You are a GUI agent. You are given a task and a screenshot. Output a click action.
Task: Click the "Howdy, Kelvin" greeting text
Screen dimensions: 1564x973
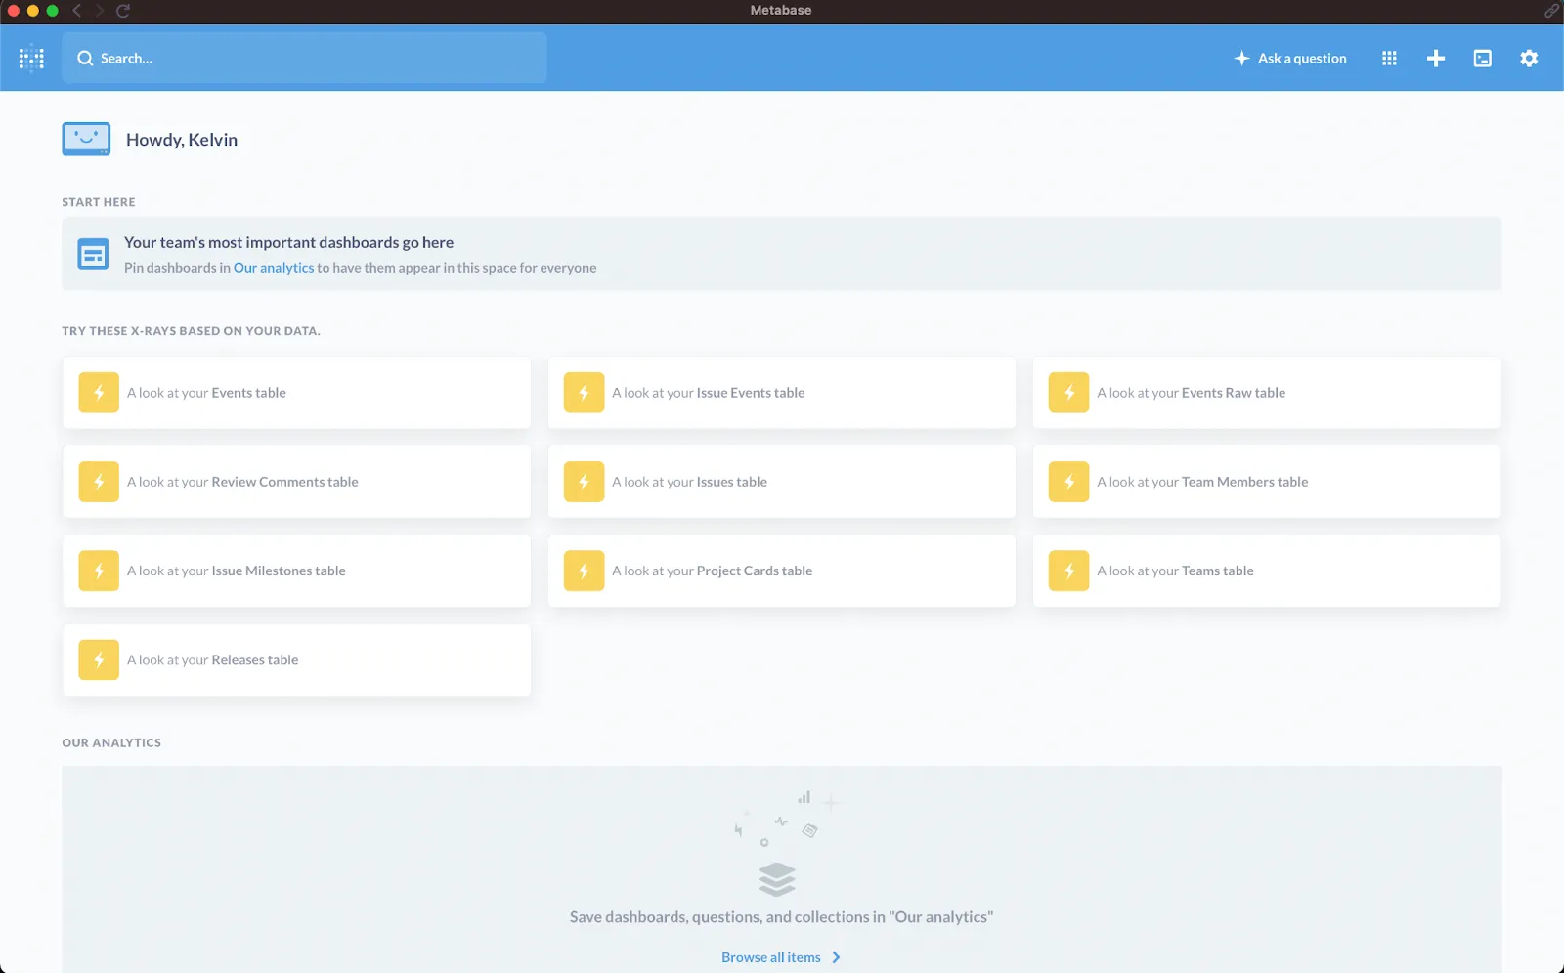point(182,140)
